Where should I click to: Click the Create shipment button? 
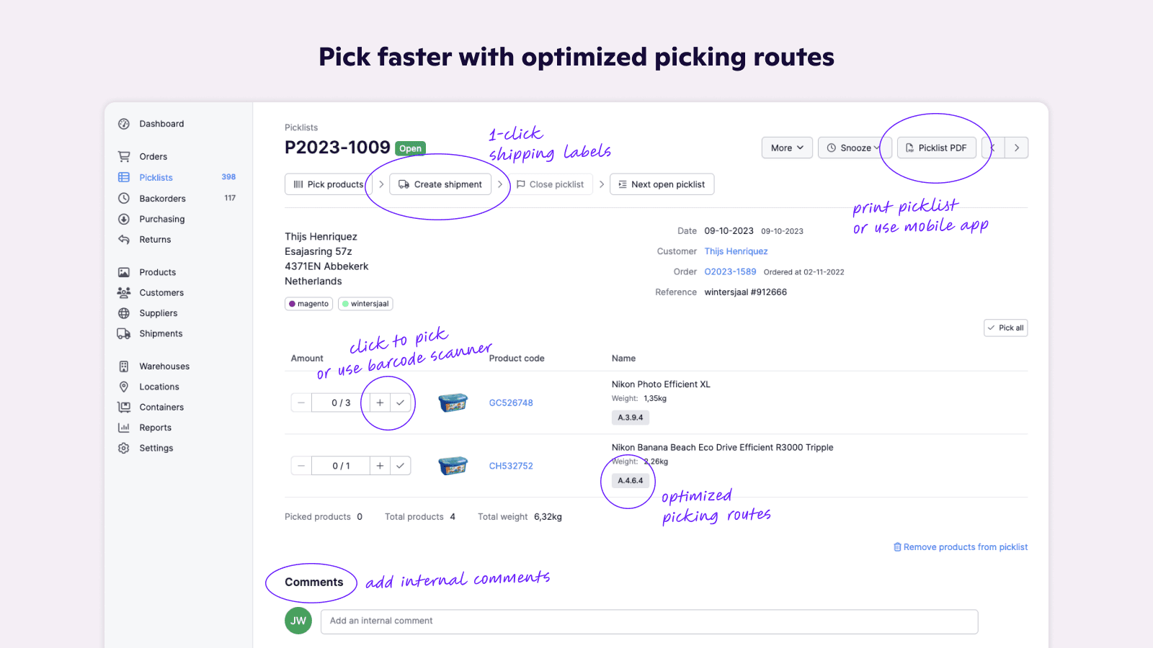440,184
